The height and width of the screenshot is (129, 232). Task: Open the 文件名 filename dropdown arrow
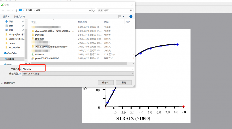pos(132,69)
